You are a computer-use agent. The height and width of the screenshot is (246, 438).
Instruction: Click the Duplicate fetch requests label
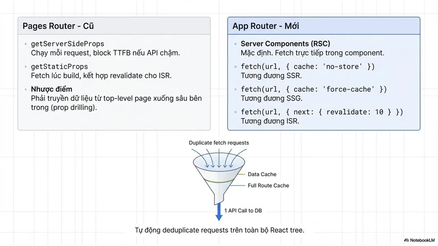(x=219, y=143)
